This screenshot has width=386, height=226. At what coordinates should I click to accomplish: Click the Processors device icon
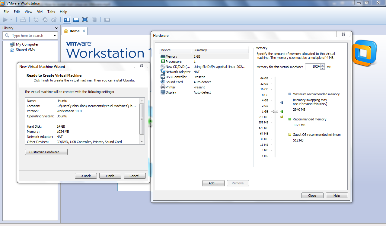click(163, 62)
